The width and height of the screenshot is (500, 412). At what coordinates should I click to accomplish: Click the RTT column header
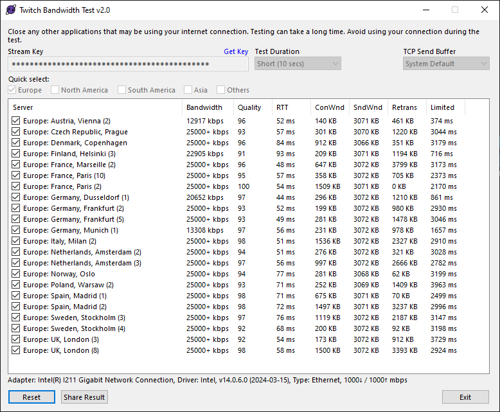282,107
